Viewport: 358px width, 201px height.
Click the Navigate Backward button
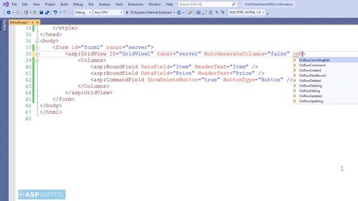pyautogui.click(x=8, y=12)
